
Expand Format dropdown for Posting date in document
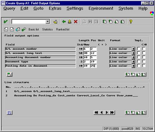[x=133, y=66]
